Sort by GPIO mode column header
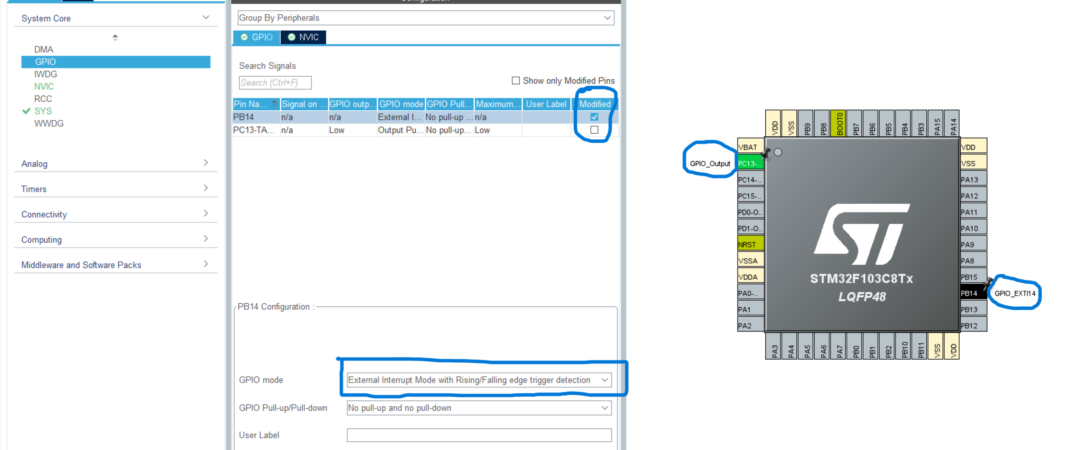The height and width of the screenshot is (450, 1084). click(401, 104)
